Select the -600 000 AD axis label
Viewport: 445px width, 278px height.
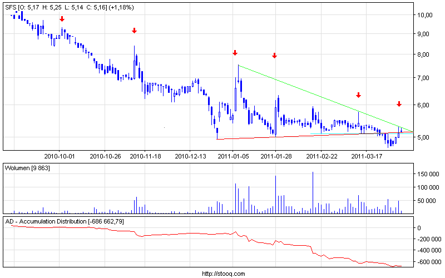[429, 262]
